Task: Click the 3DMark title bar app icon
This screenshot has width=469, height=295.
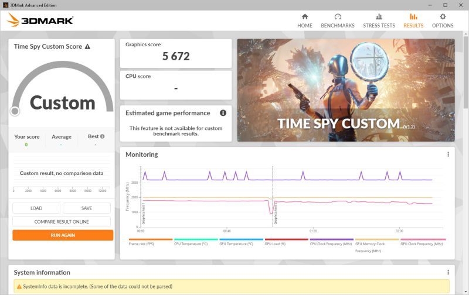Action: (5, 5)
